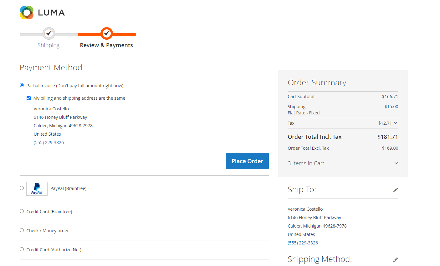Select the Partial Invoice payment option
The image size is (440, 266).
click(x=22, y=85)
